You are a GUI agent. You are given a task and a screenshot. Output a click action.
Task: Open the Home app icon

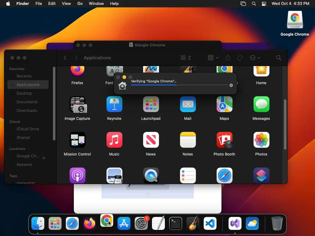coord(261,71)
